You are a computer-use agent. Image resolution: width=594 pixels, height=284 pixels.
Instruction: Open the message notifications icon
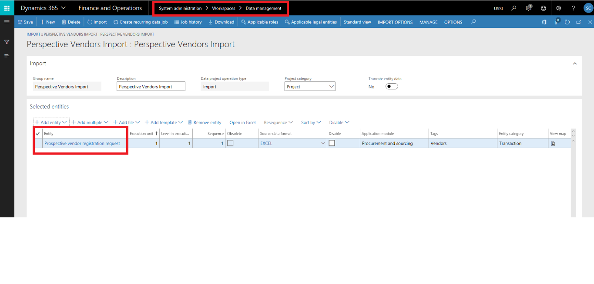click(x=528, y=8)
